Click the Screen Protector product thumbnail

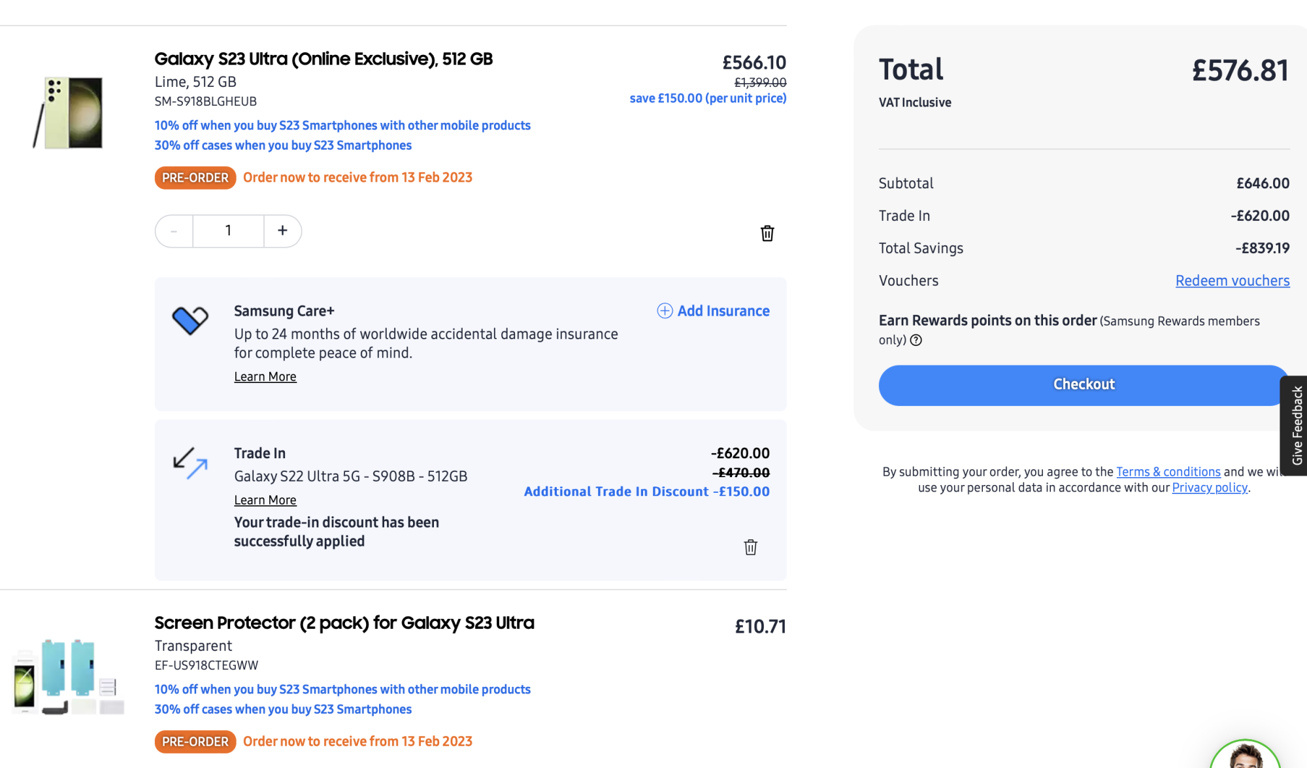click(69, 676)
